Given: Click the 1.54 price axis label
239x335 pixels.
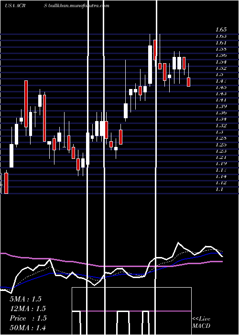Looking at the screenshot, I should (221, 62).
